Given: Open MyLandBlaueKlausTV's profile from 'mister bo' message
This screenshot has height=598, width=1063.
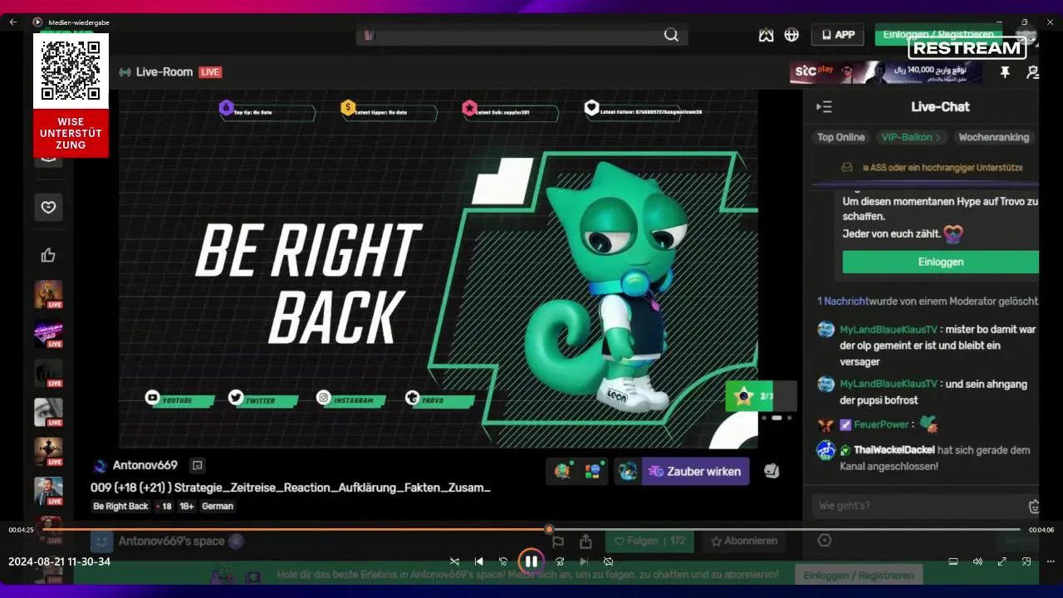Looking at the screenshot, I should click(x=889, y=329).
